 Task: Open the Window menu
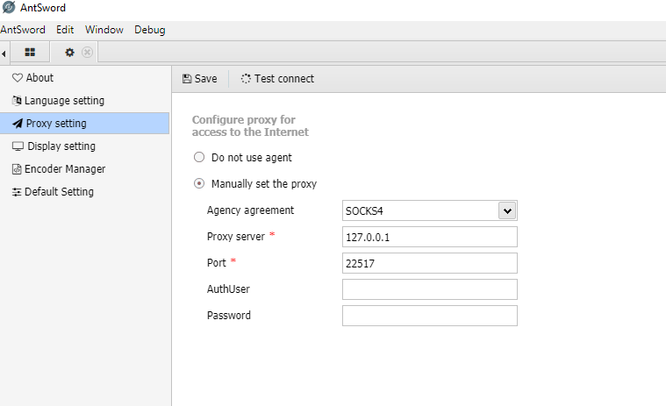point(104,30)
